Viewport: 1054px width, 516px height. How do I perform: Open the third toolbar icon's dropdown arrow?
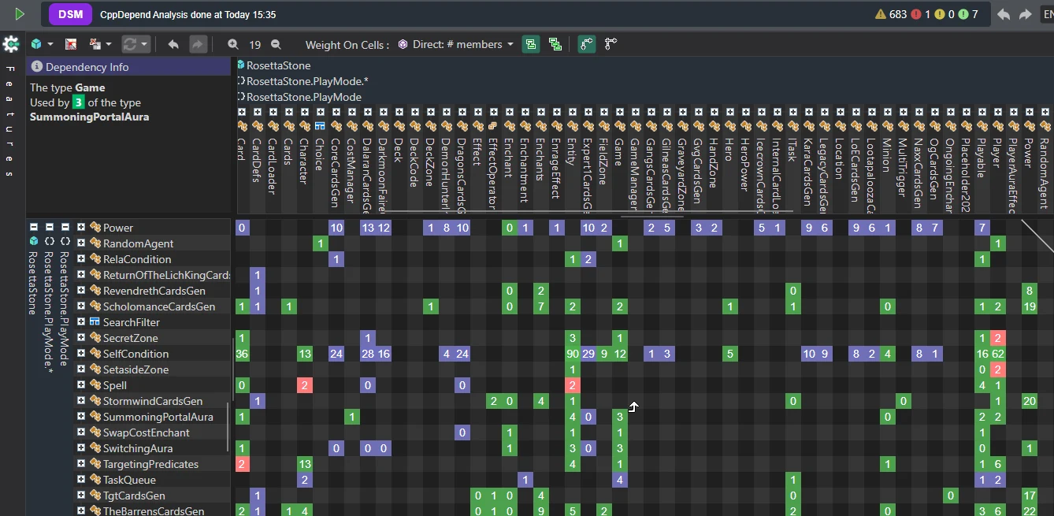tap(109, 45)
